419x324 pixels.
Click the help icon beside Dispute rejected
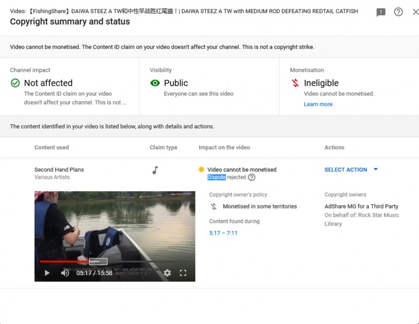(x=251, y=177)
